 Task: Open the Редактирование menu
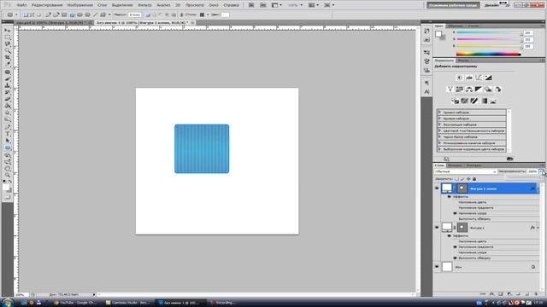tap(47, 5)
